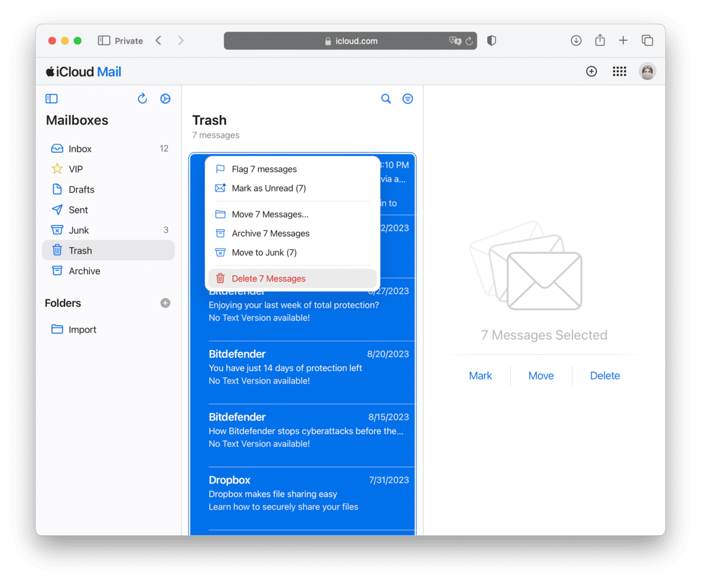The height and width of the screenshot is (583, 701).
Task: Go back with the Safari back arrow
Action: coord(159,40)
